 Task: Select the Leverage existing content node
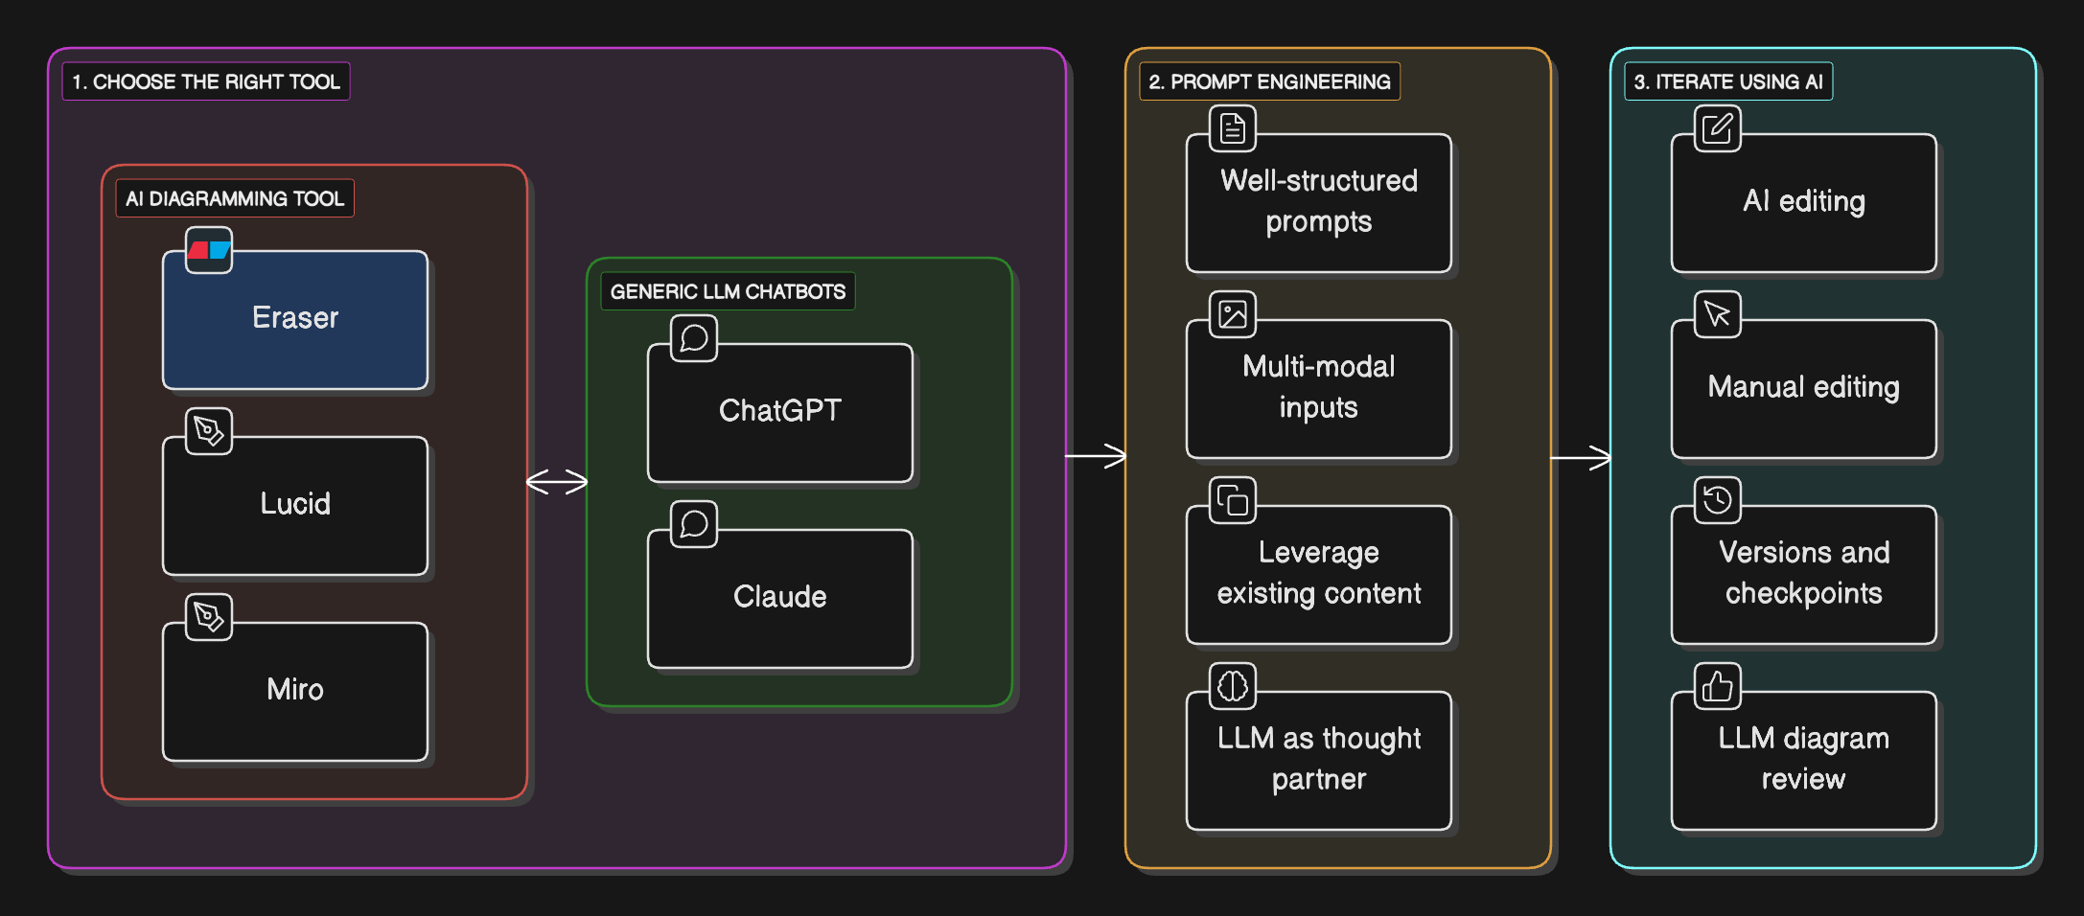tap(1319, 575)
